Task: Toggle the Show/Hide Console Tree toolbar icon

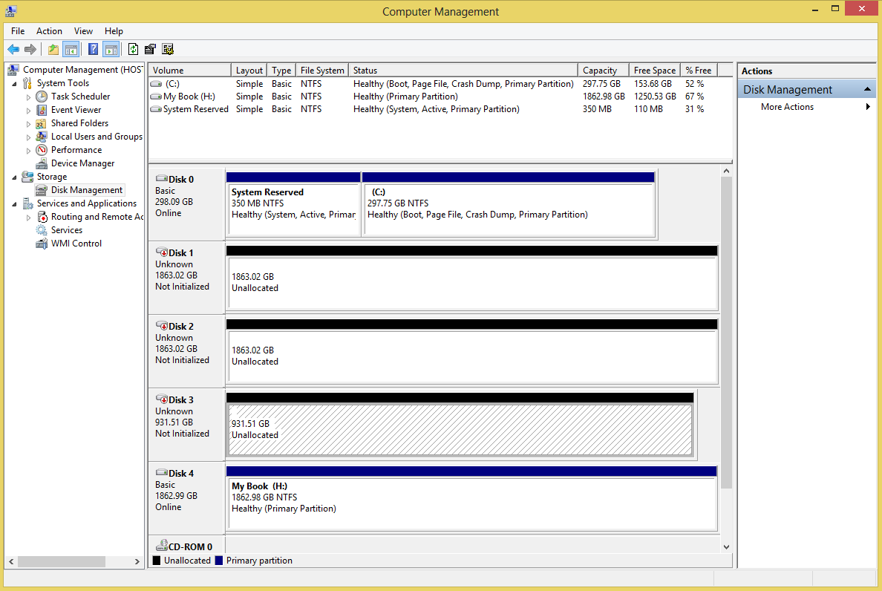Action: [x=71, y=50]
